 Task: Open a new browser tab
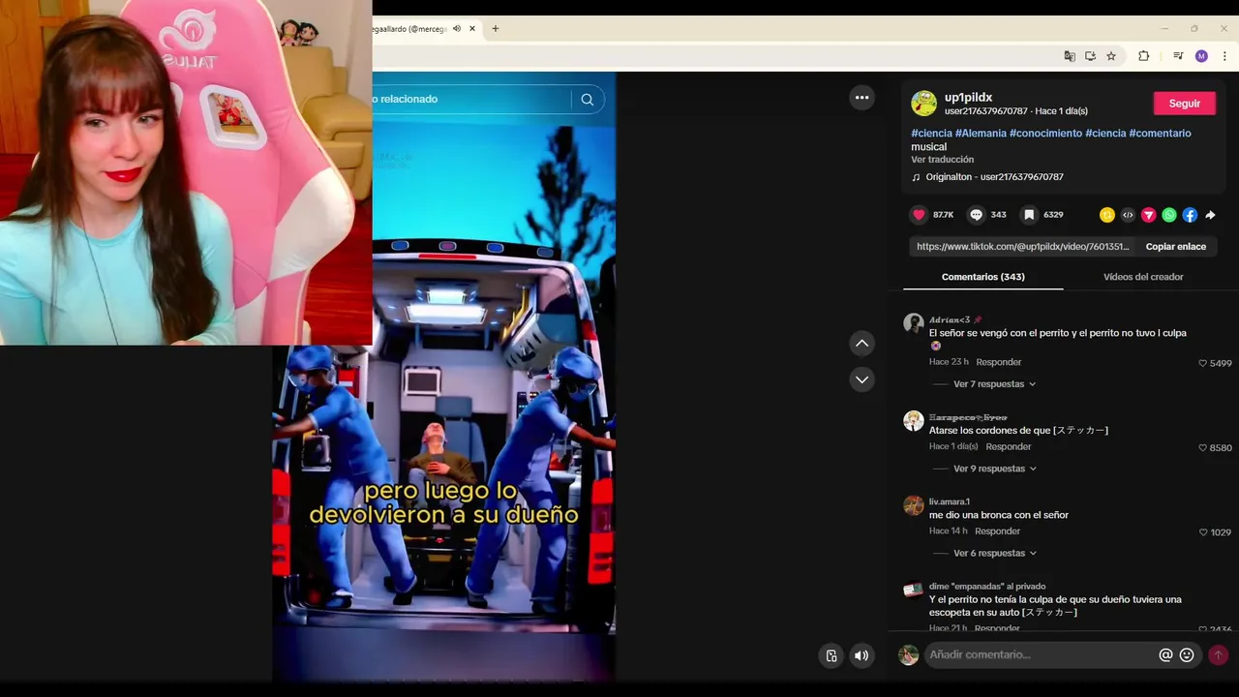(496, 29)
